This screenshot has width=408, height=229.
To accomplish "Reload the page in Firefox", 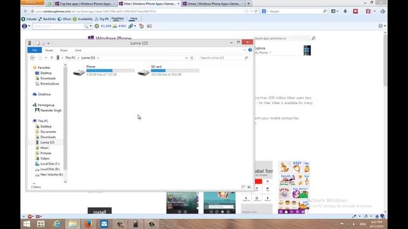I will point(256,11).
